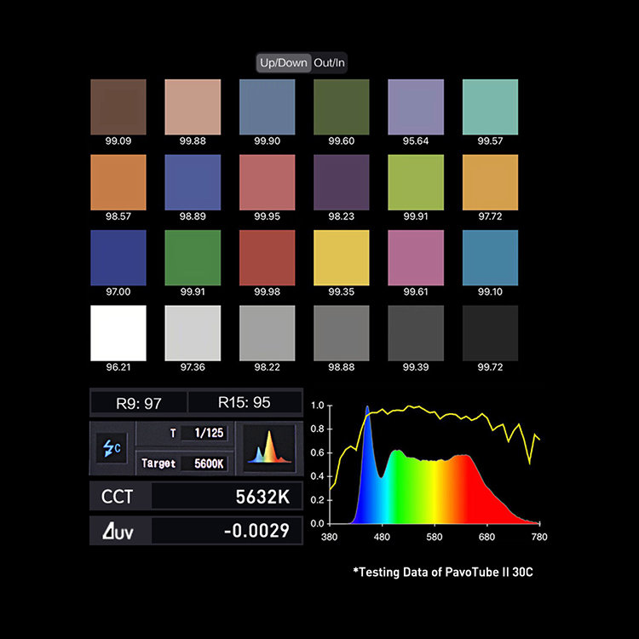The height and width of the screenshot is (639, 639).
Task: Click the CCT 5632K readout
Action: tap(195, 496)
